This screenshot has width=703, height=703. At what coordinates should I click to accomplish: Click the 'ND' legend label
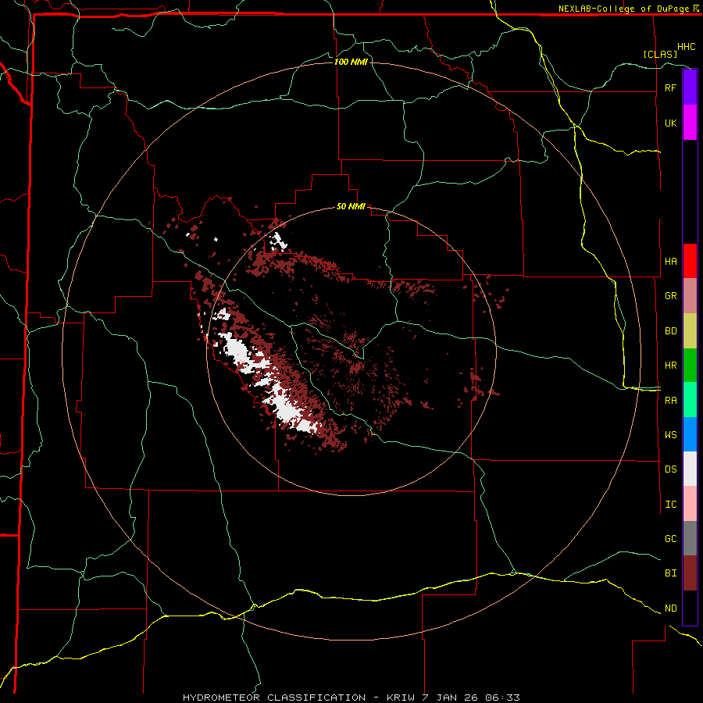click(x=670, y=608)
